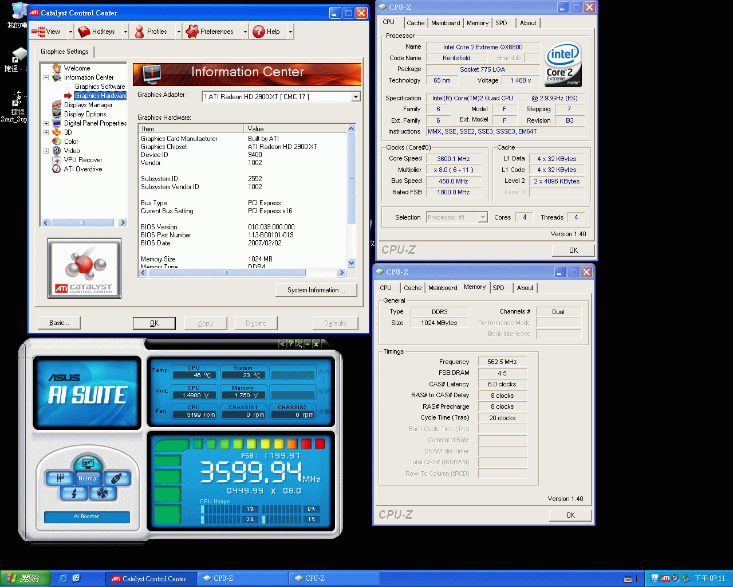Click the Intel Core 2 Extreme logo
Screen dimensions: 733x587
coord(563,64)
